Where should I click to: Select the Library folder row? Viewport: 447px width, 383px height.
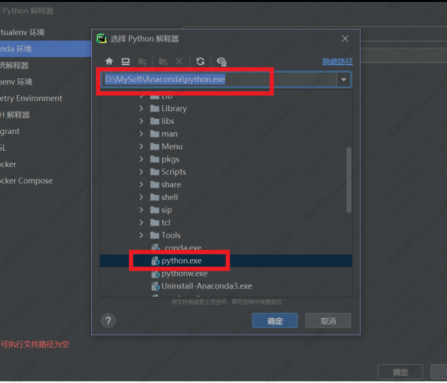click(226, 109)
